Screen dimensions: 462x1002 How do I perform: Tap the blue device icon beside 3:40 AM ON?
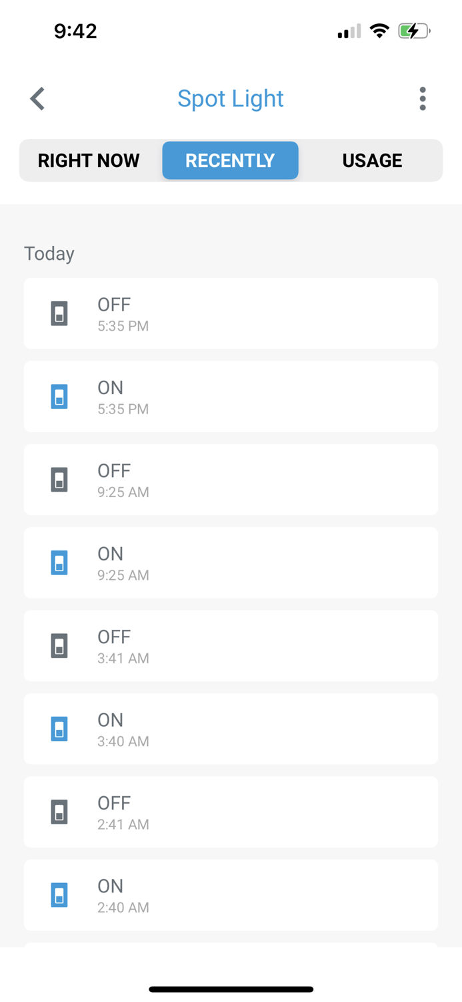[x=59, y=729]
